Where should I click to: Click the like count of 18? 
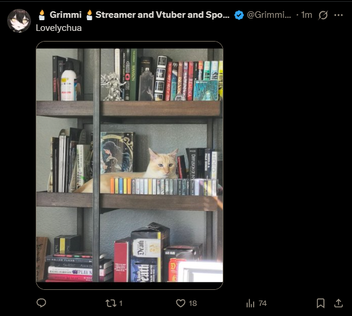193,304
